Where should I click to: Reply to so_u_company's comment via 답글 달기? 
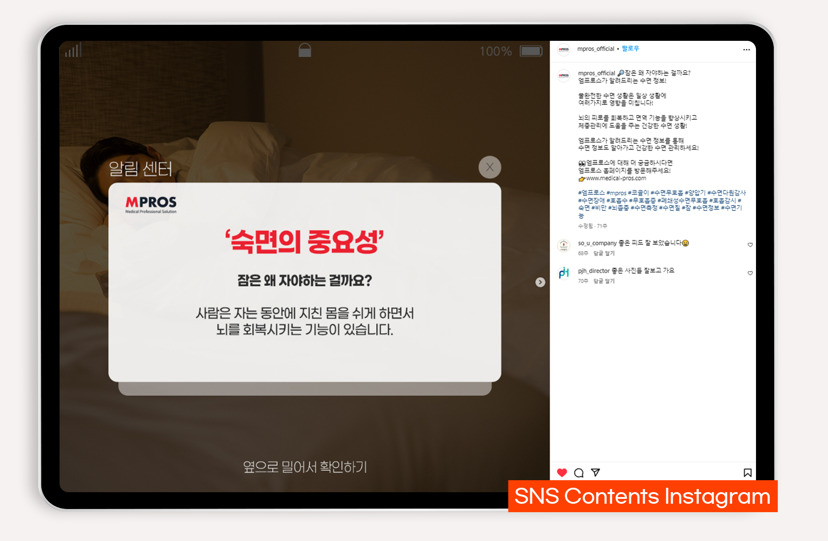coord(604,253)
